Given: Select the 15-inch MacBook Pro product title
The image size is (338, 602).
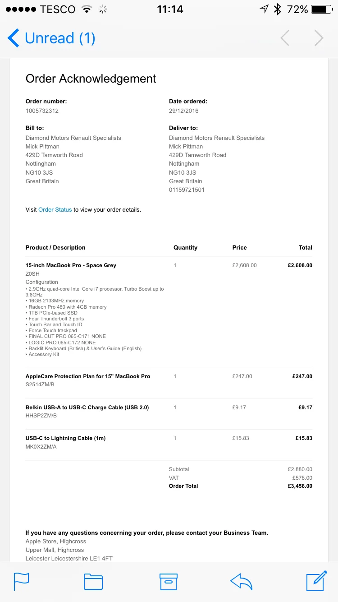Looking at the screenshot, I should click(71, 265).
